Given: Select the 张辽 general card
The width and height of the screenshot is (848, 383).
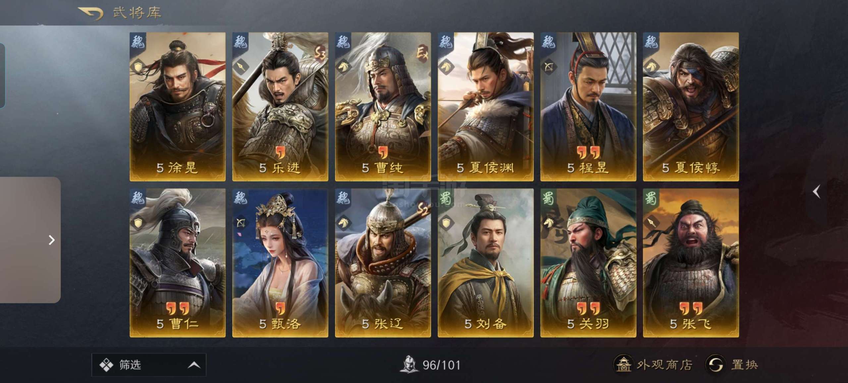Looking at the screenshot, I should 383,263.
